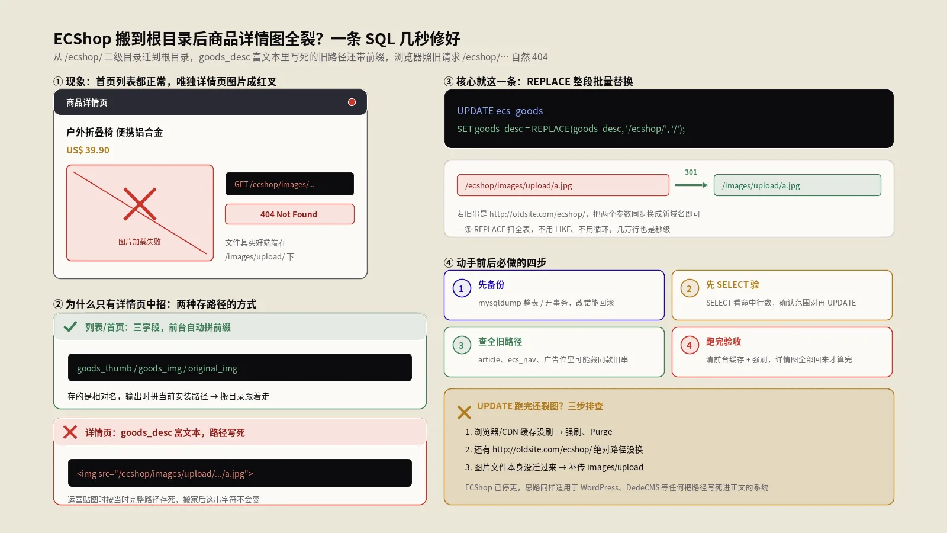The width and height of the screenshot is (947, 533).
Task: Click the 若旧串是 http://oldsite.com/ecshop/ note
Action: [x=578, y=214]
